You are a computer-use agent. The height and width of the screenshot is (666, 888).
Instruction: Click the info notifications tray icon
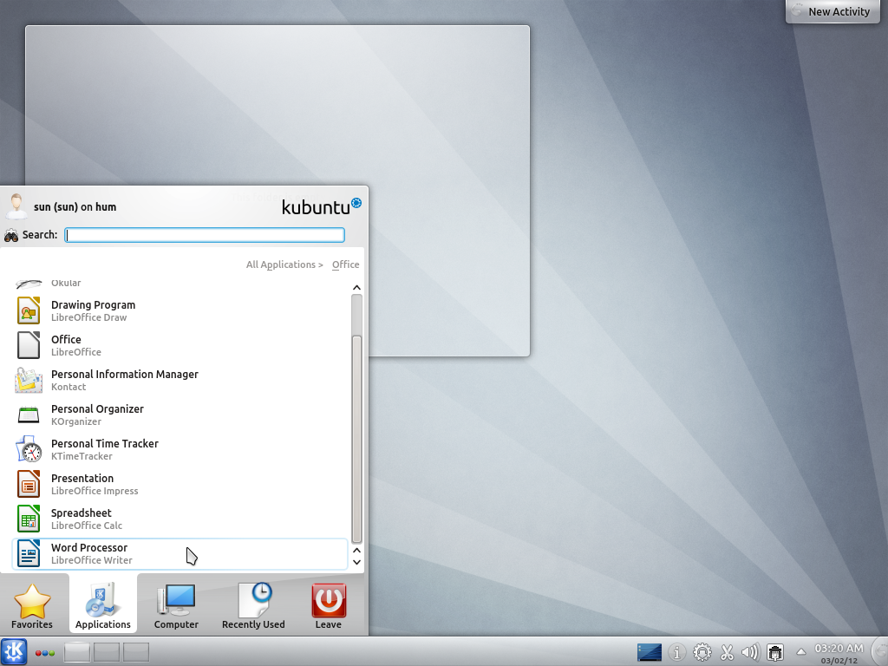tap(676, 652)
